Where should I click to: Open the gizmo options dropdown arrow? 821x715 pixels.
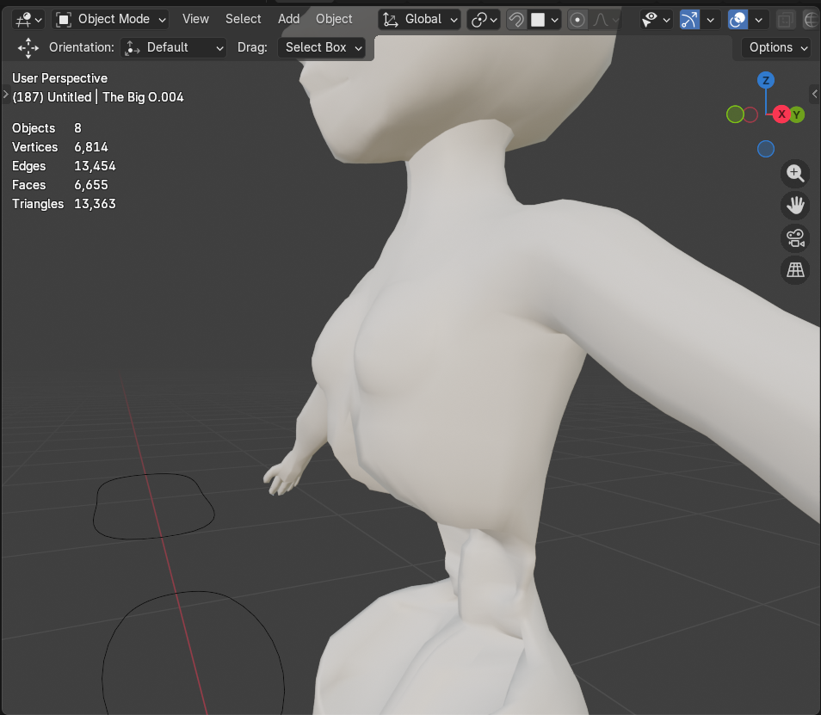tap(710, 20)
